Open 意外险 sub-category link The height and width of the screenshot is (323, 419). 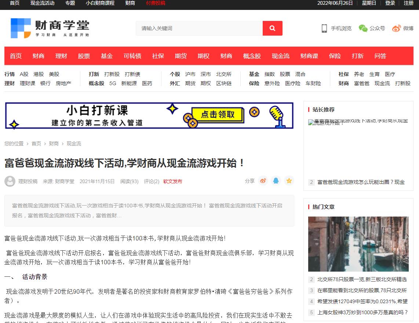click(272, 83)
